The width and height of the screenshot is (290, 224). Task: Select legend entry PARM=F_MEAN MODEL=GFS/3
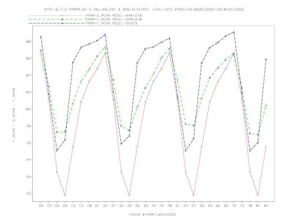tap(111, 23)
